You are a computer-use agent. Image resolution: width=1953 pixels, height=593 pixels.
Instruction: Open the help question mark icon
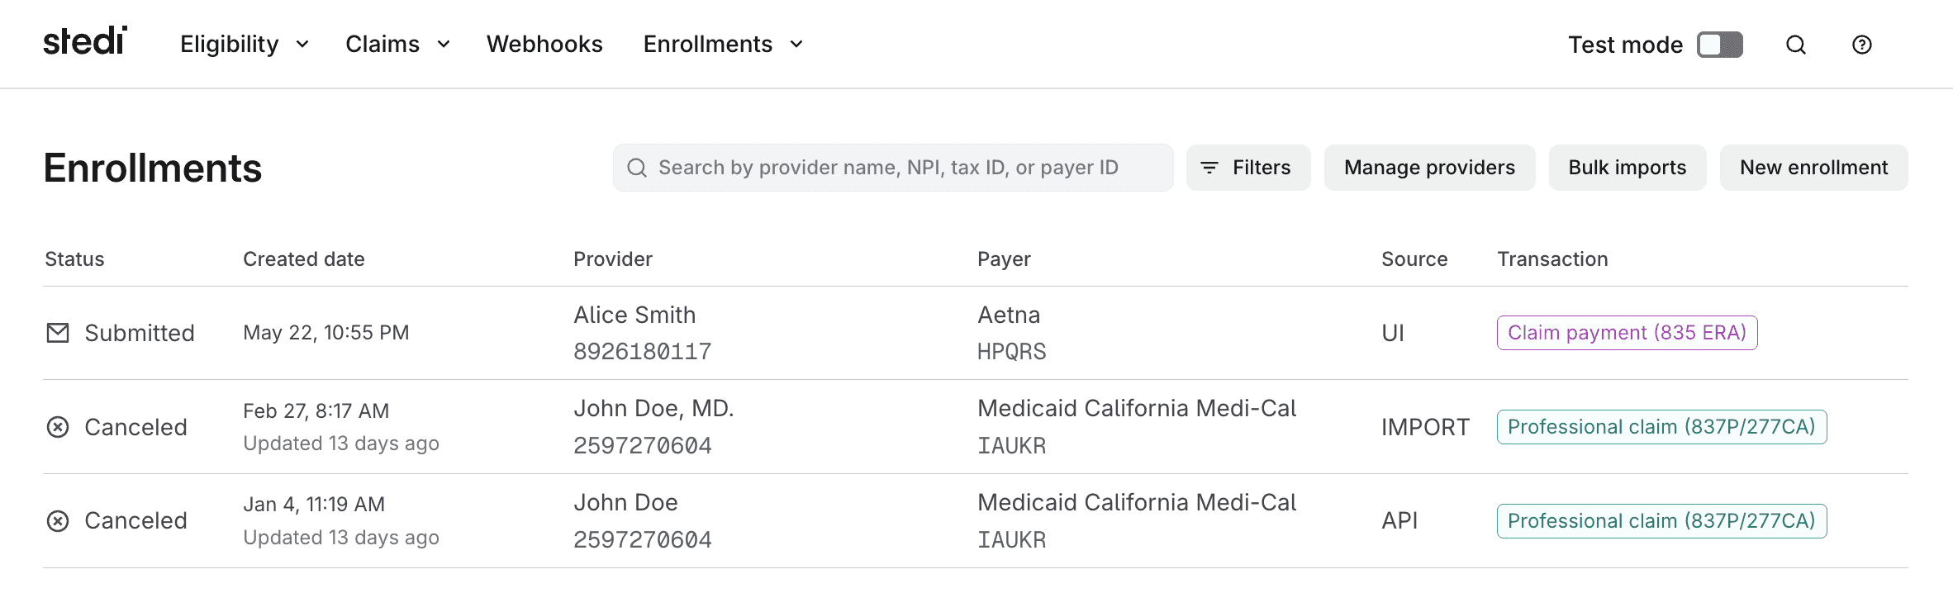click(x=1862, y=45)
